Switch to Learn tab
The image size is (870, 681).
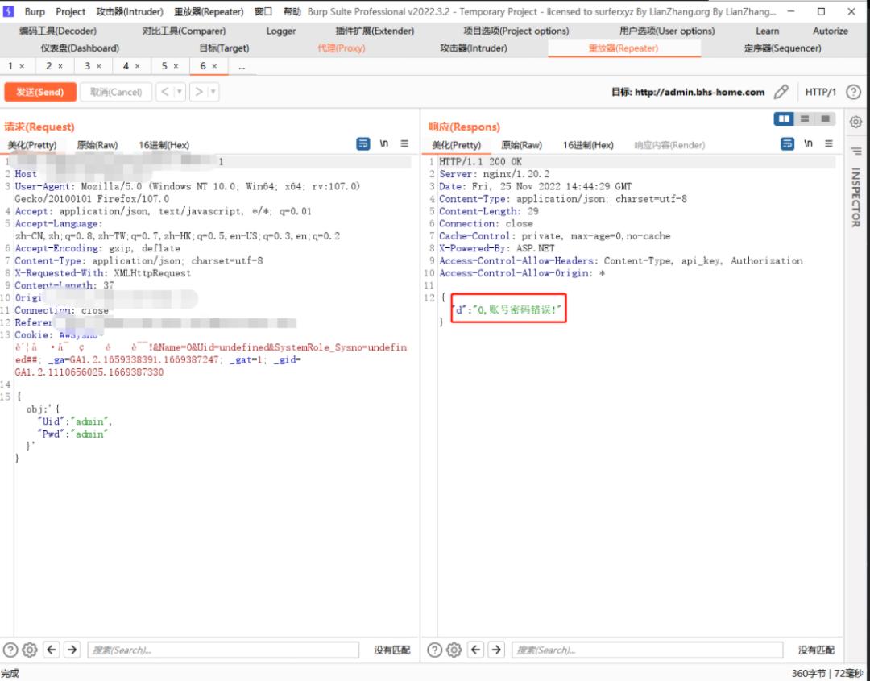tap(768, 31)
